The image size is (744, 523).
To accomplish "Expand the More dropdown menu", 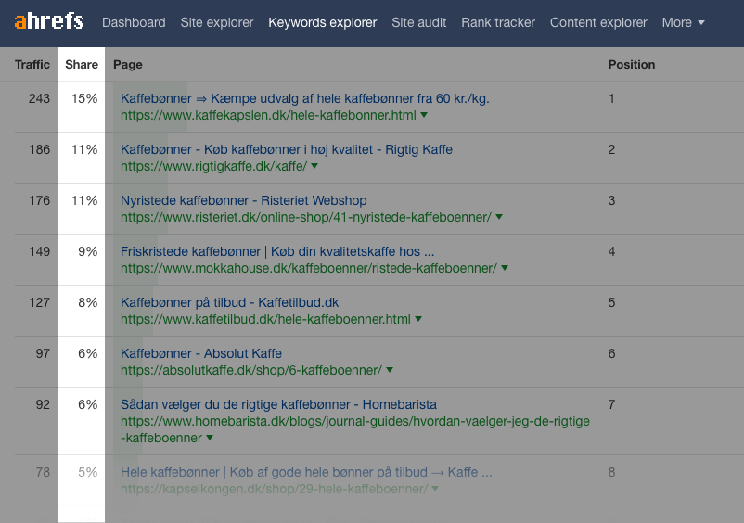I will pyautogui.click(x=684, y=22).
